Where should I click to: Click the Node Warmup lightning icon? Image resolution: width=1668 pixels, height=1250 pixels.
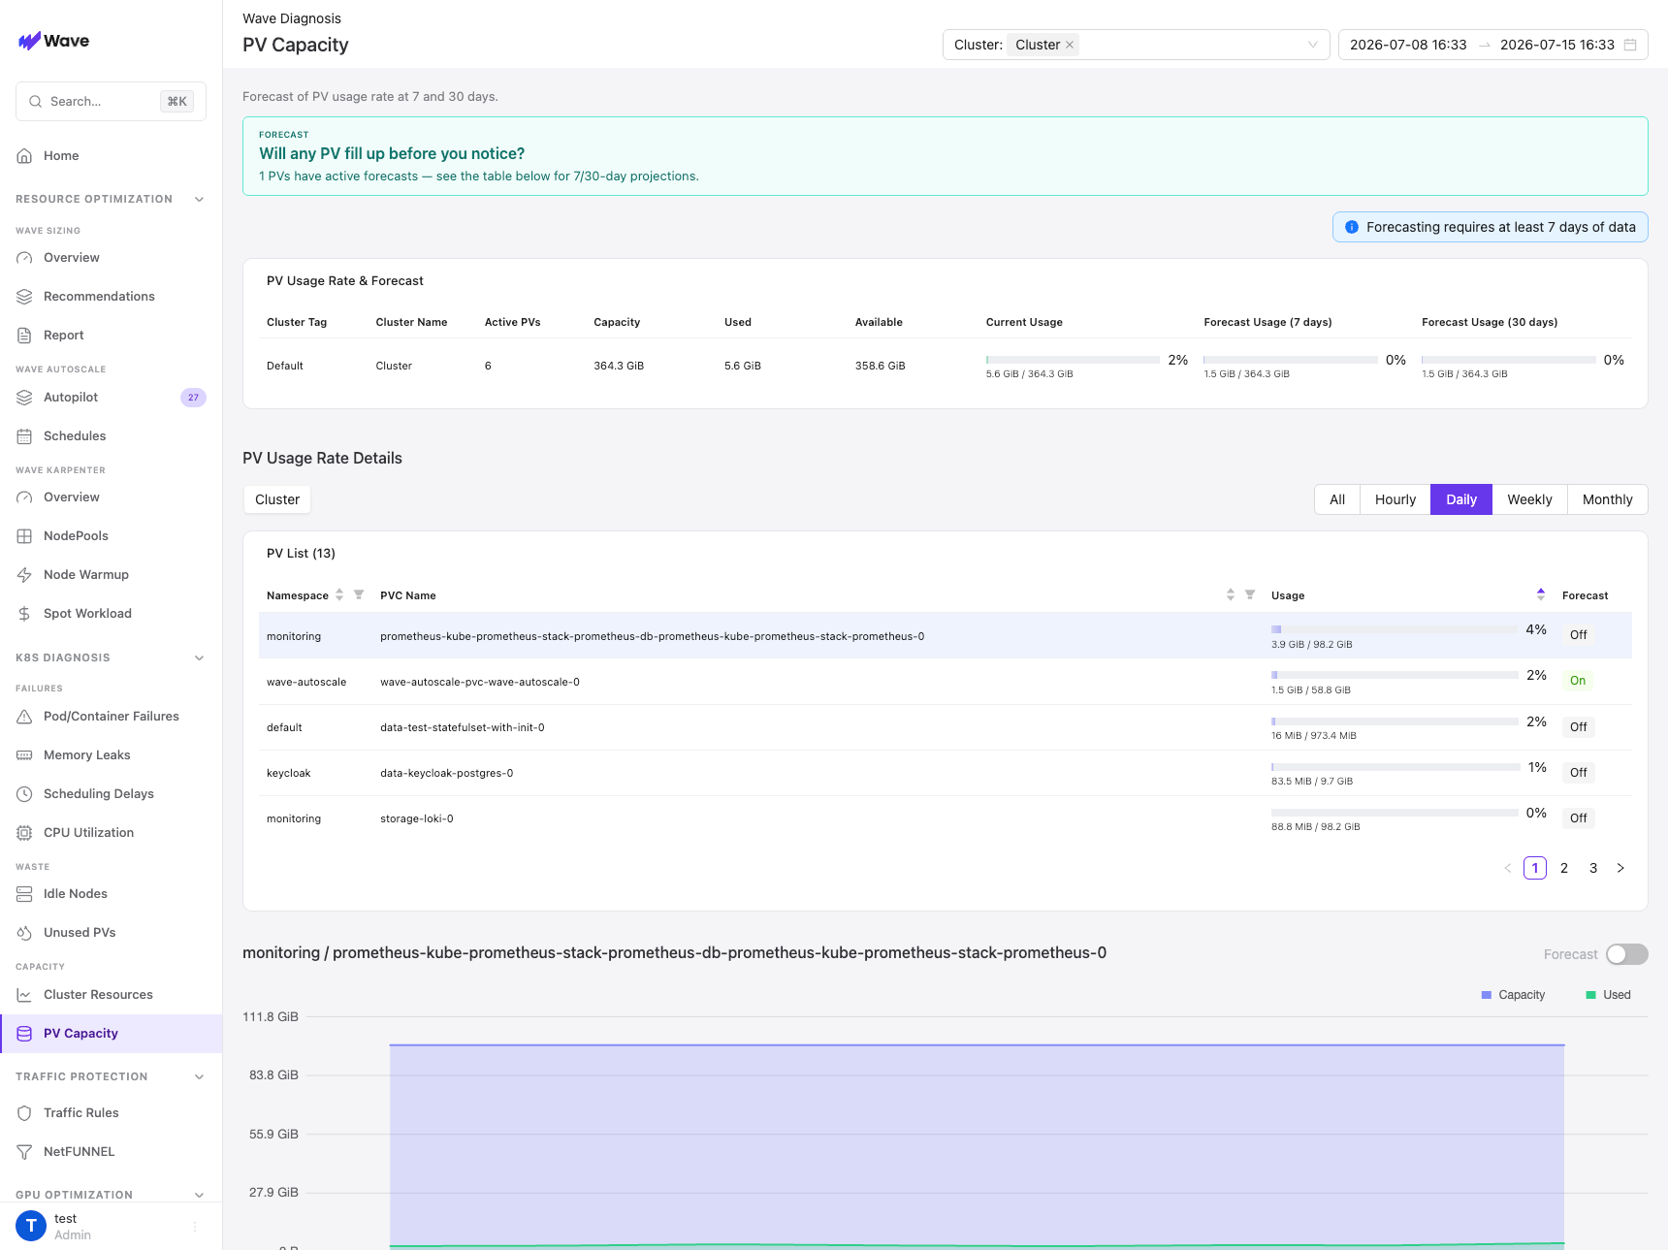click(x=24, y=575)
